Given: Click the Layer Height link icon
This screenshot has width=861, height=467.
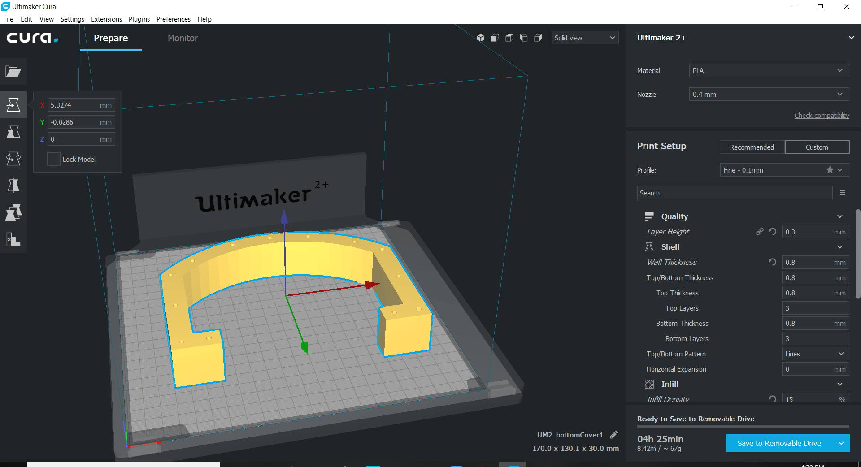Looking at the screenshot, I should tap(760, 232).
